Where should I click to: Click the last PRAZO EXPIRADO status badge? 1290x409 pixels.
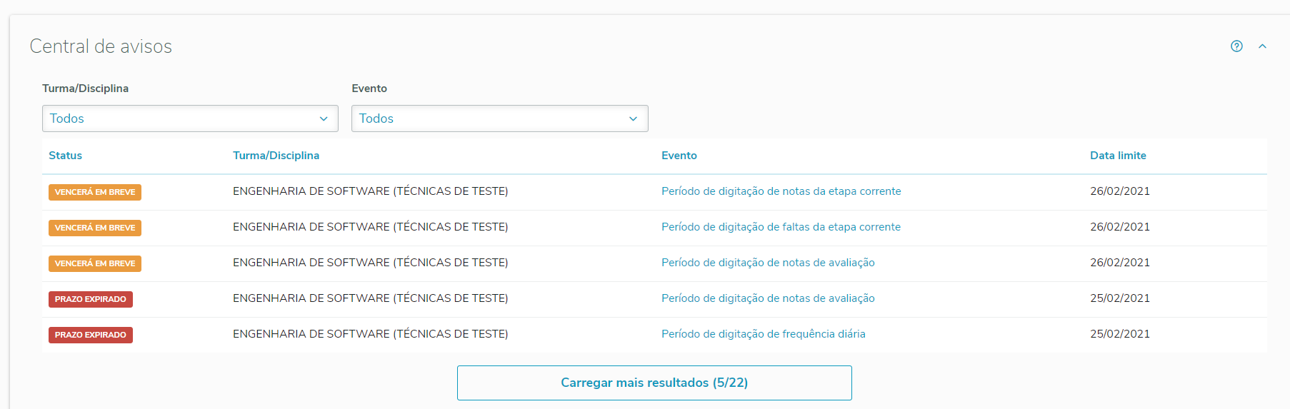(91, 335)
